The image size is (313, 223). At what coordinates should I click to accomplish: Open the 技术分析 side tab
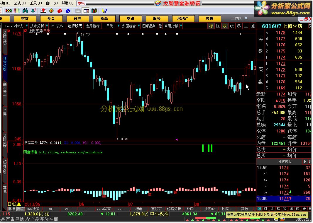5,64
